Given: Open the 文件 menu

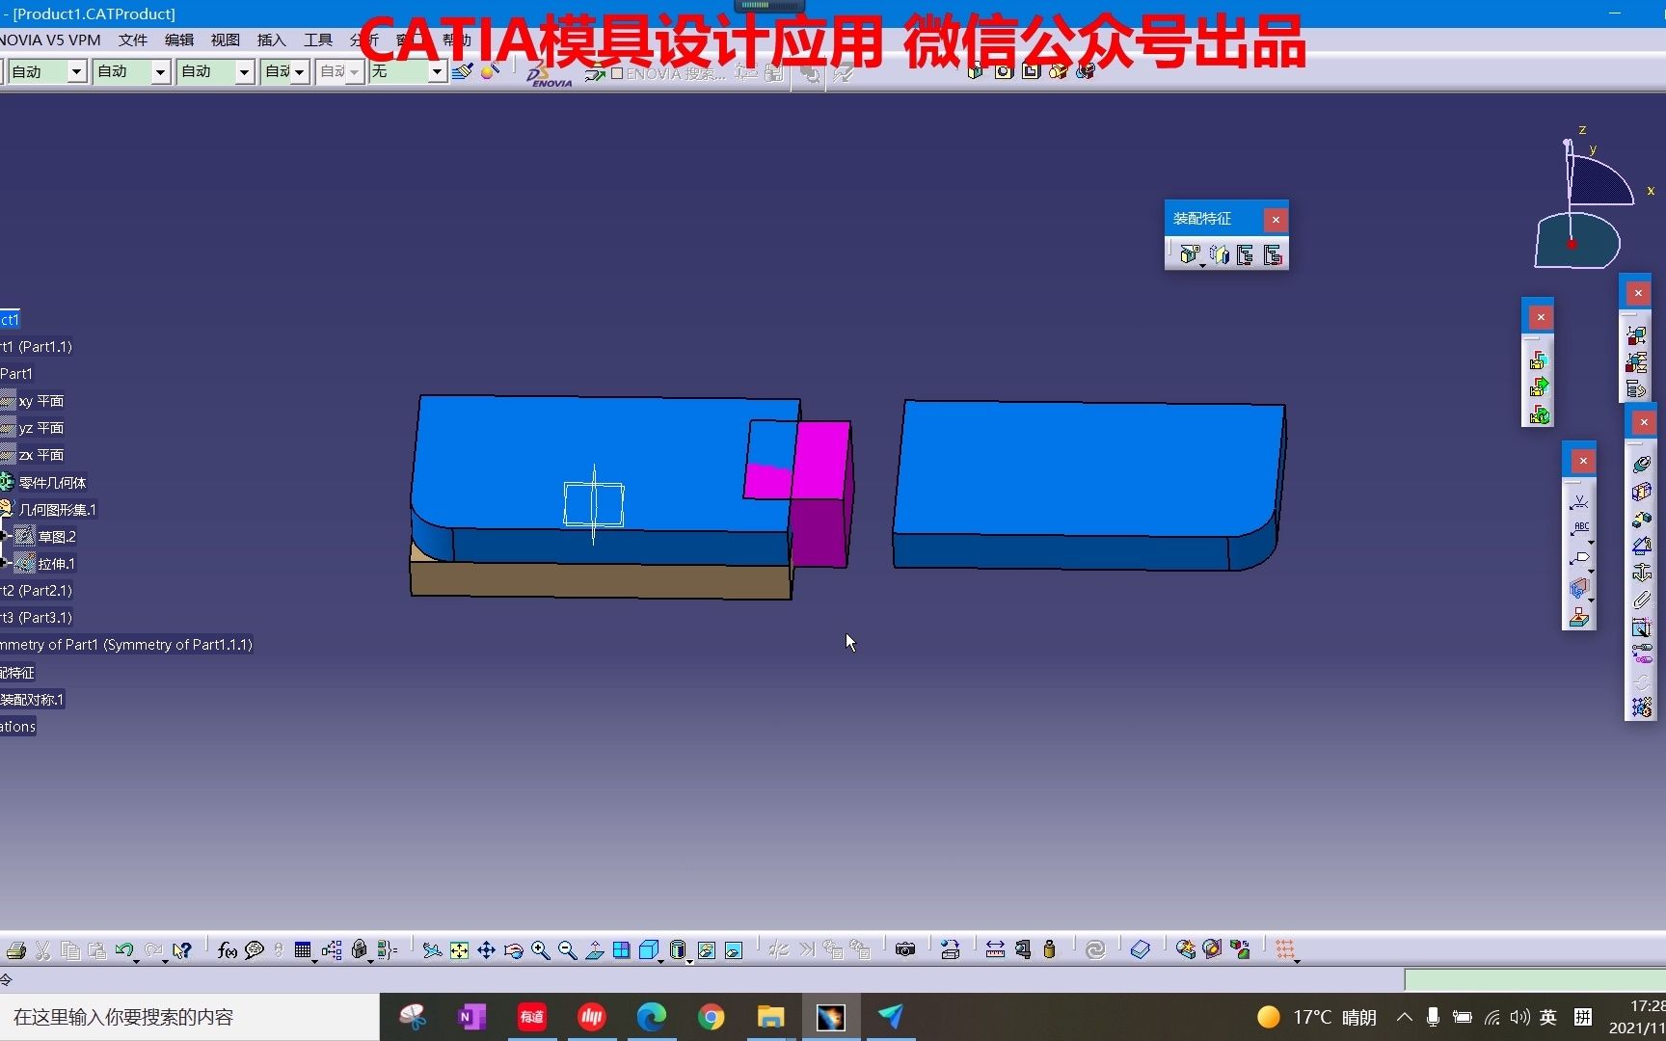Looking at the screenshot, I should 132,40.
